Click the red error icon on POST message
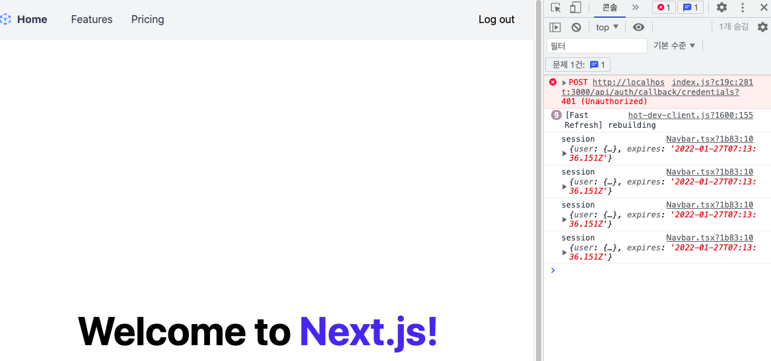The width and height of the screenshot is (771, 361). 553,82
